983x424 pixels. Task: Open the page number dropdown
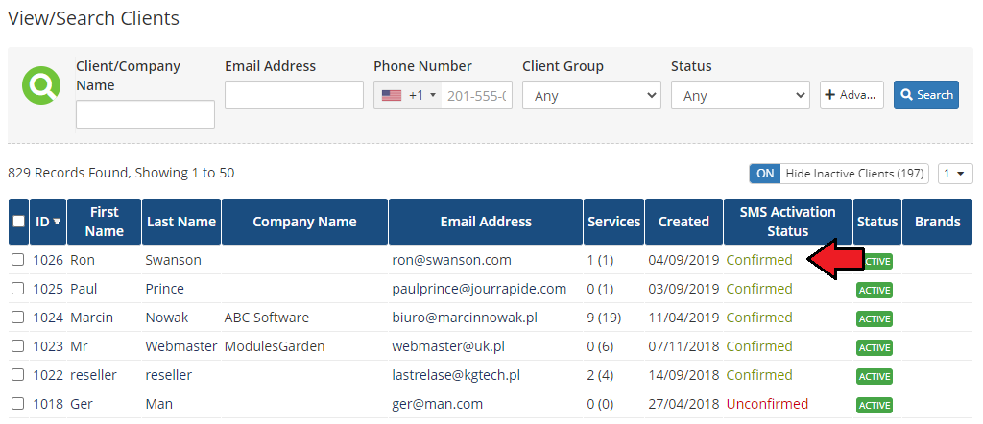point(955,174)
